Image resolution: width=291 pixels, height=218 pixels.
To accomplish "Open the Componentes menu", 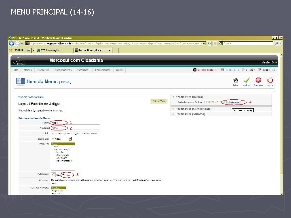I will pyautogui.click(x=63, y=70).
